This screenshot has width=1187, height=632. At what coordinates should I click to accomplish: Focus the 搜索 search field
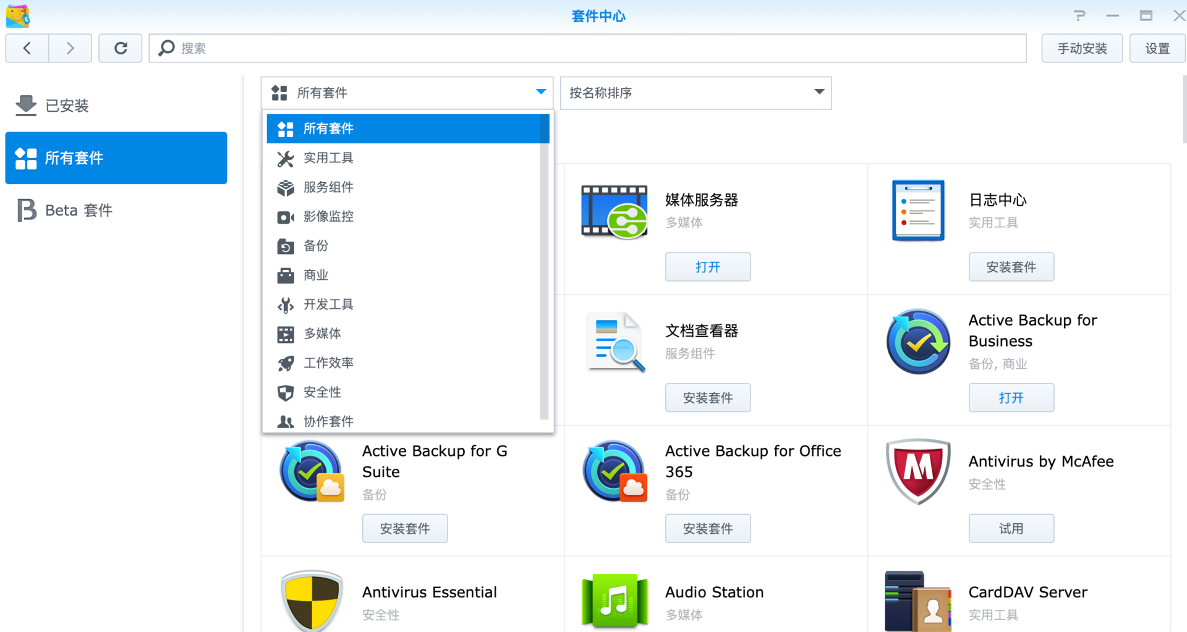pos(587,48)
